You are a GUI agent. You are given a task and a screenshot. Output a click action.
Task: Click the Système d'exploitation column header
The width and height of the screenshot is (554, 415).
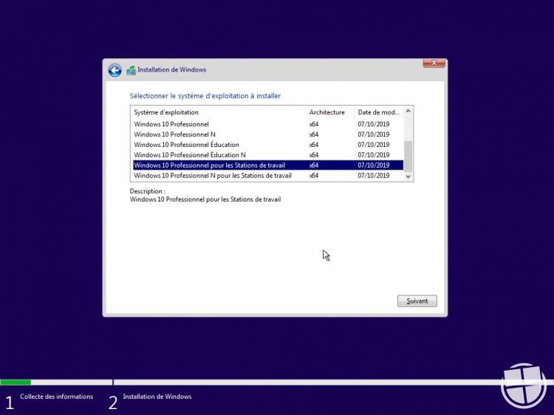(x=218, y=112)
